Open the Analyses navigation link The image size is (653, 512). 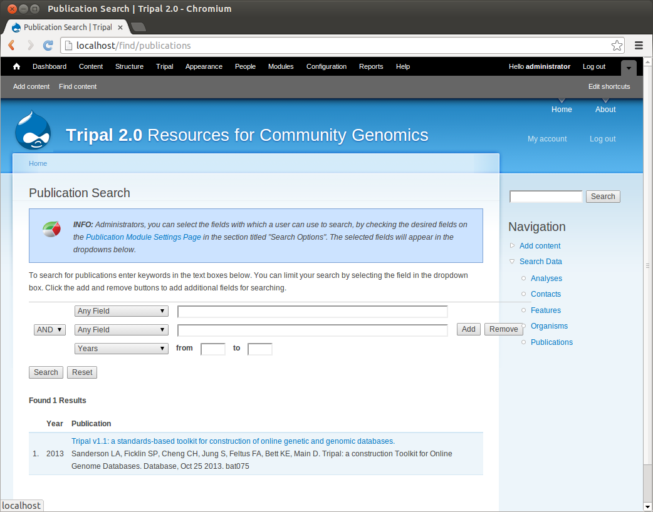click(x=546, y=279)
